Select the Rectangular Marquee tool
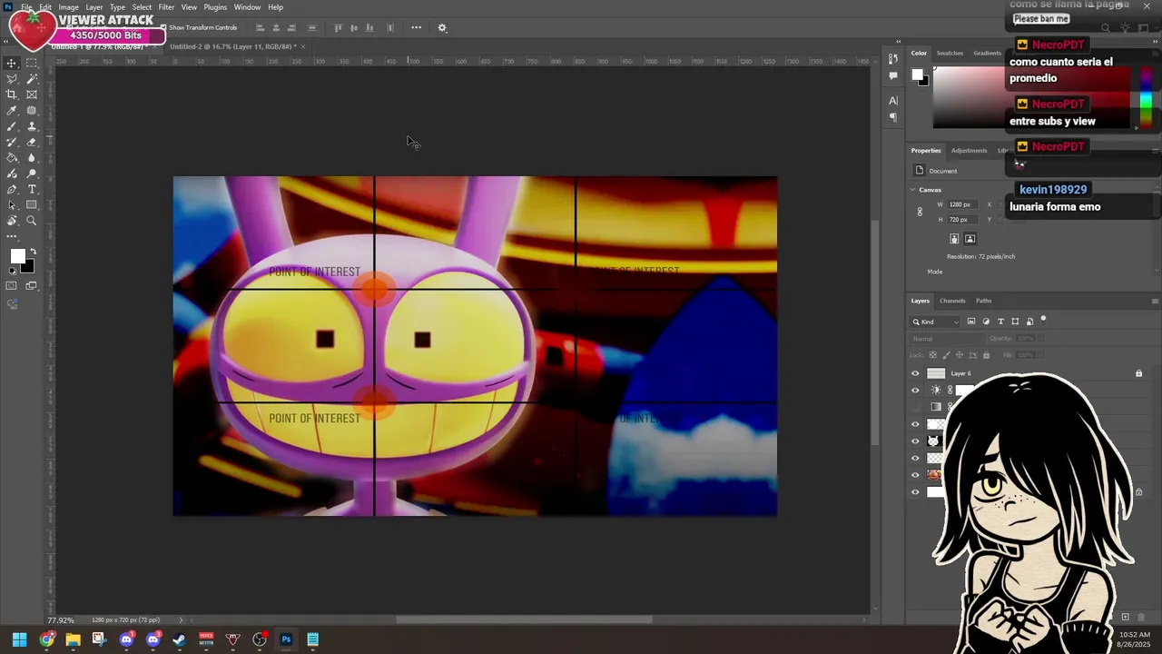 [32, 63]
